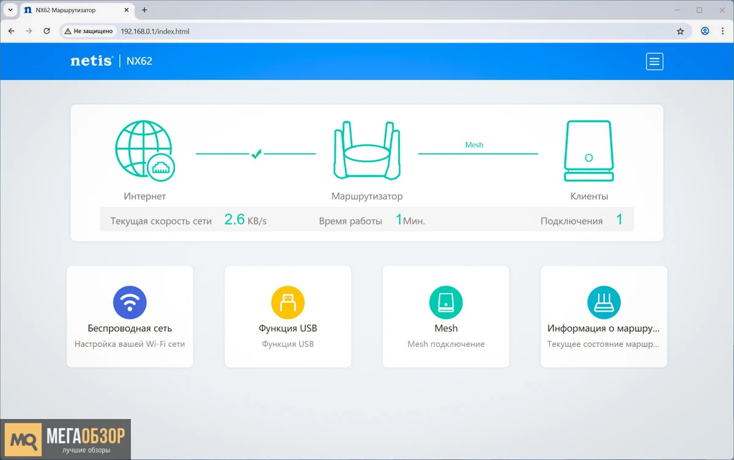The height and width of the screenshot is (460, 734).
Task: Click the 'Mesh подключение' description
Action: pyautogui.click(x=446, y=344)
